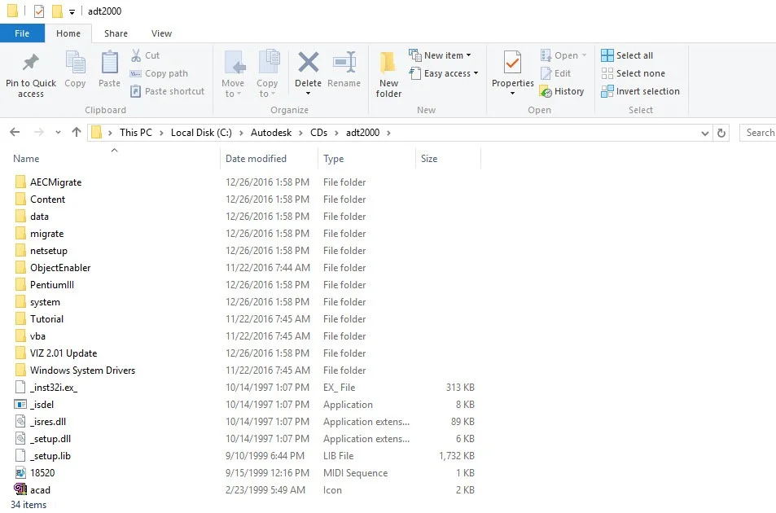The height and width of the screenshot is (513, 776).
Task: Open file History
Action: (x=562, y=91)
